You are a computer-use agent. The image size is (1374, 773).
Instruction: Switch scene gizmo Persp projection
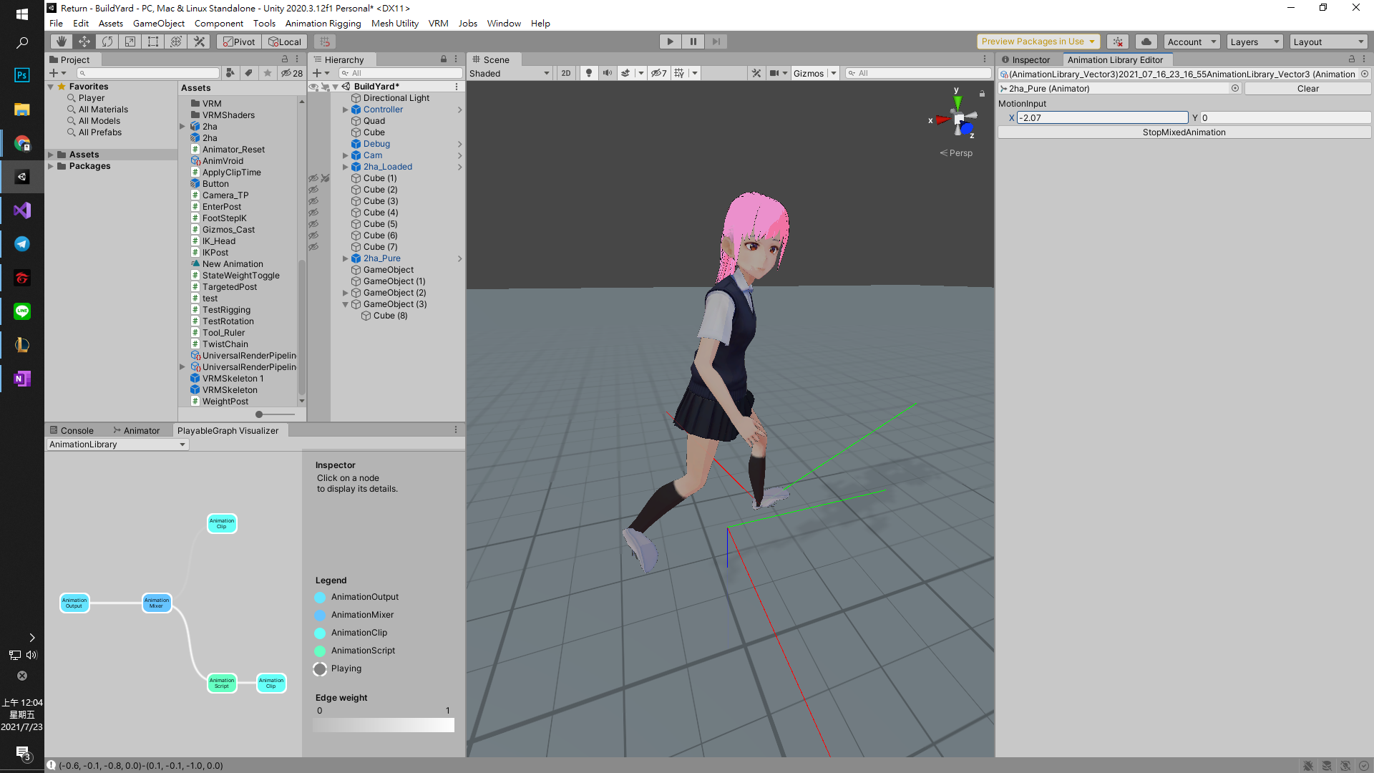point(956,153)
